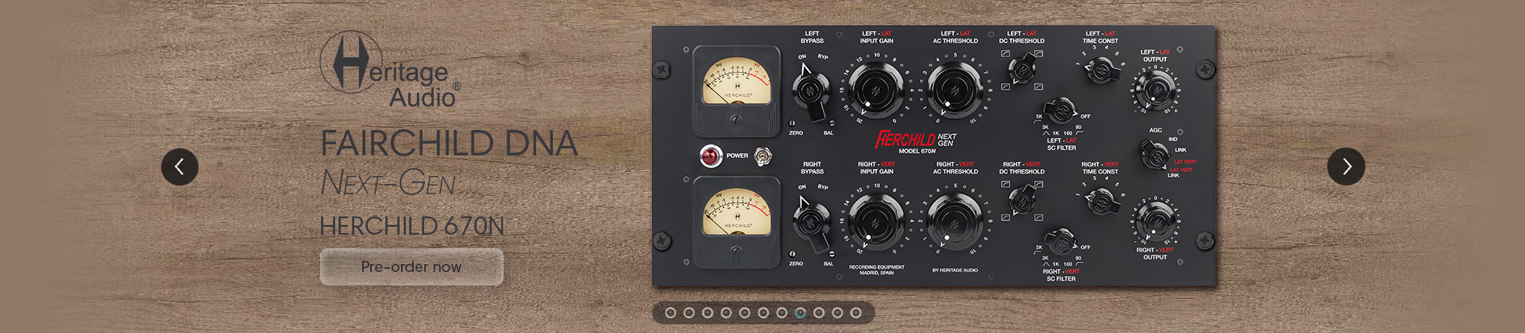The width and height of the screenshot is (1525, 333).
Task: Jump to the tenth slide dot
Action: tap(837, 313)
